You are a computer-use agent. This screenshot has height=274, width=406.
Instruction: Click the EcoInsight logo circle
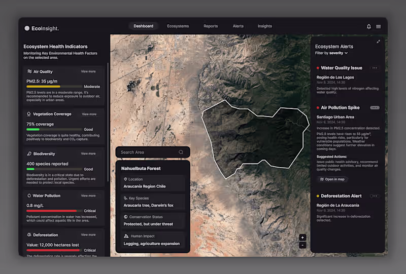point(27,28)
